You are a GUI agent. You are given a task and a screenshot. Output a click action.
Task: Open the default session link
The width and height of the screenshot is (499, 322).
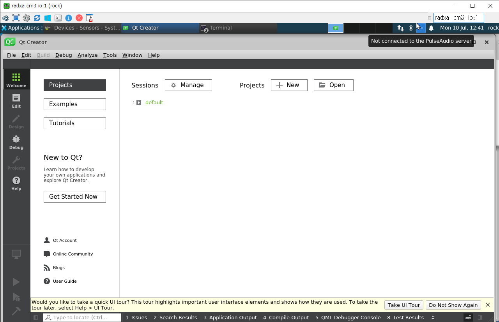click(x=154, y=103)
